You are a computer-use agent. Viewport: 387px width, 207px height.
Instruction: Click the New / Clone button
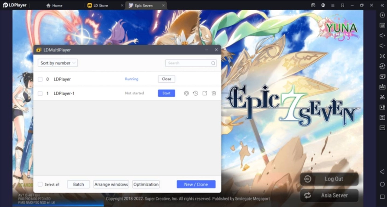click(x=196, y=184)
